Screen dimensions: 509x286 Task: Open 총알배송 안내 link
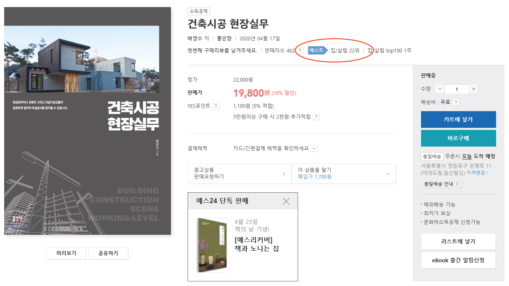(441, 184)
